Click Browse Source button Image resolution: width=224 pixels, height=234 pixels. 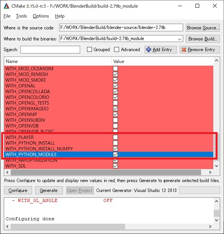coord(203,28)
